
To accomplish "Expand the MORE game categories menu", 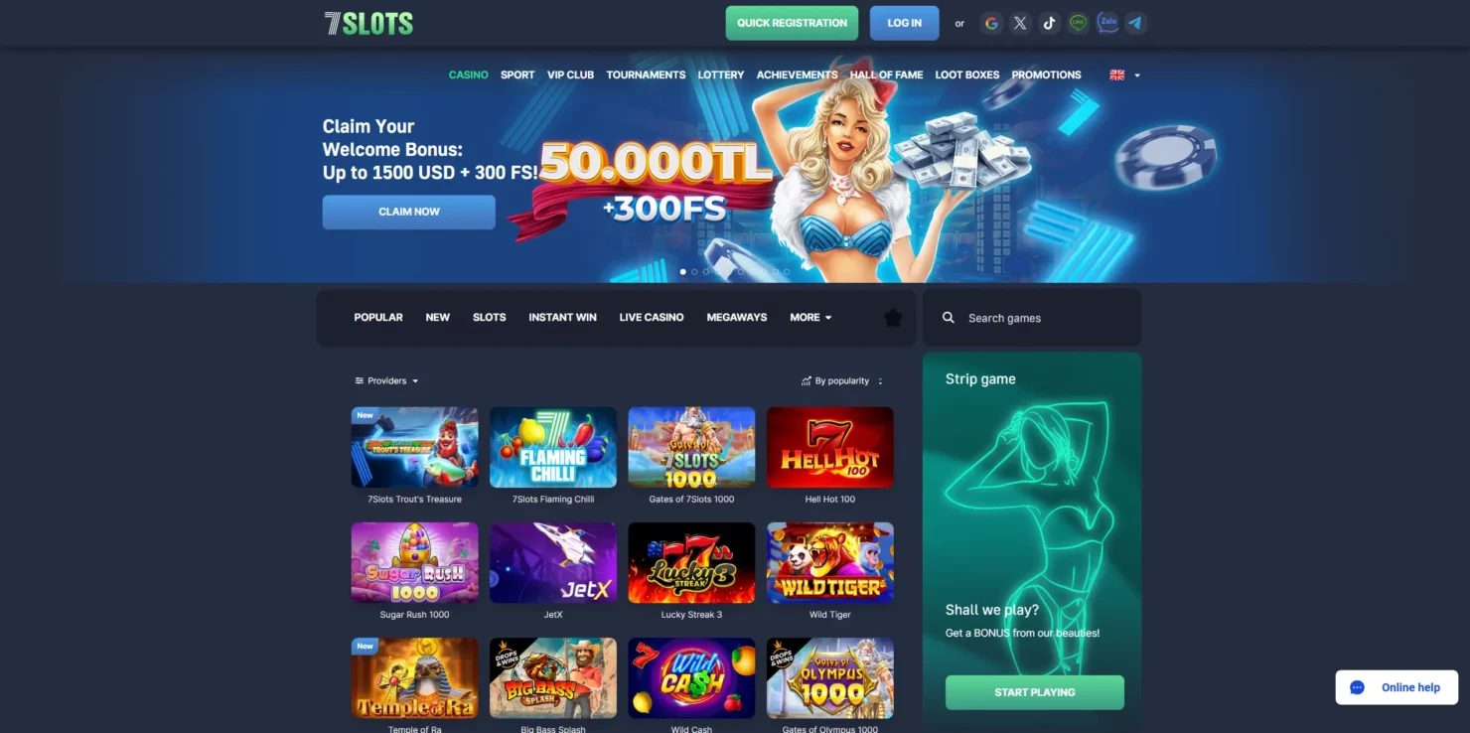I will click(810, 318).
